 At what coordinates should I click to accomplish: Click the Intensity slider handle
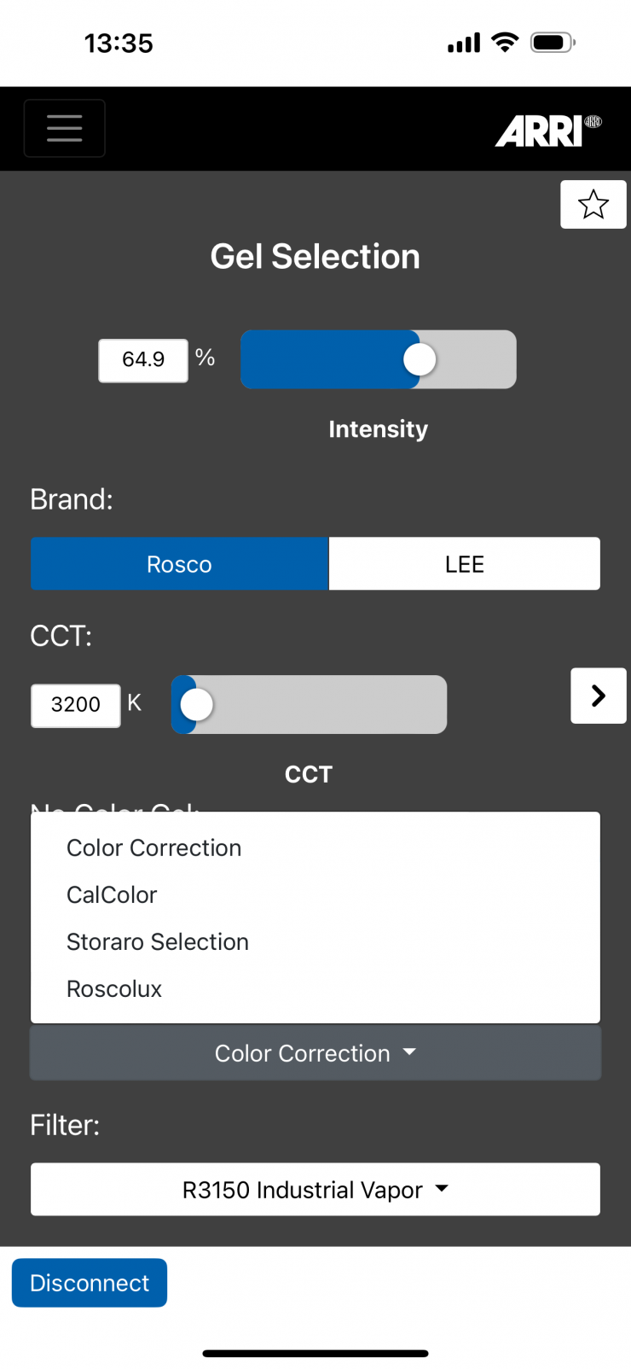point(420,359)
